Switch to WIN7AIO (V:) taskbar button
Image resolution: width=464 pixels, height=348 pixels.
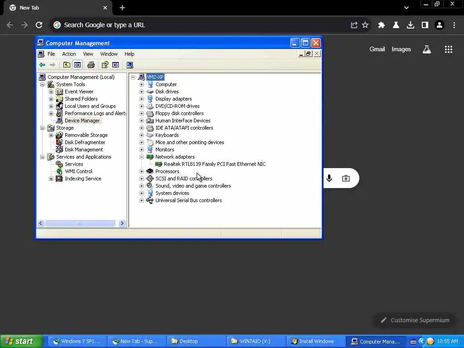(256, 341)
